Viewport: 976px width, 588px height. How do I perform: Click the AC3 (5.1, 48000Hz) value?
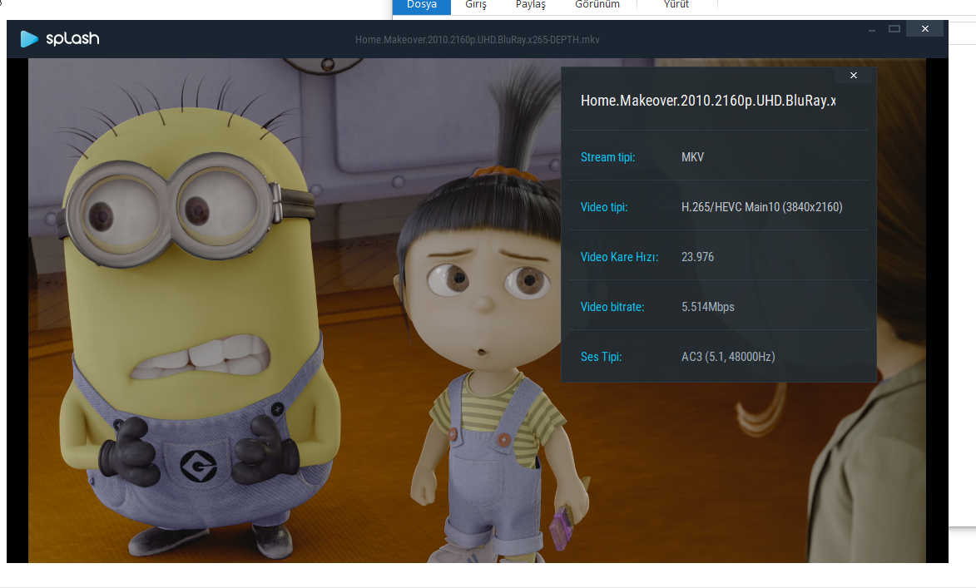pyautogui.click(x=728, y=357)
